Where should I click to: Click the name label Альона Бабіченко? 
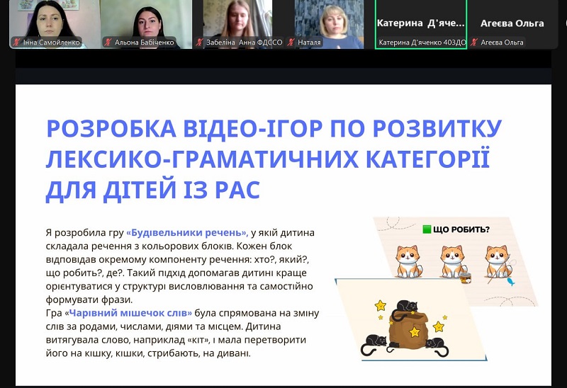coord(145,42)
